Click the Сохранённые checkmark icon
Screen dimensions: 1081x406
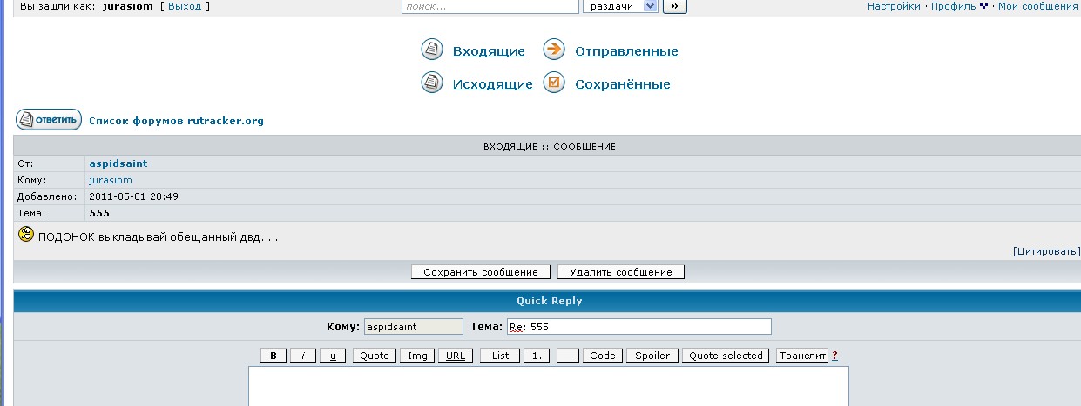(x=554, y=83)
